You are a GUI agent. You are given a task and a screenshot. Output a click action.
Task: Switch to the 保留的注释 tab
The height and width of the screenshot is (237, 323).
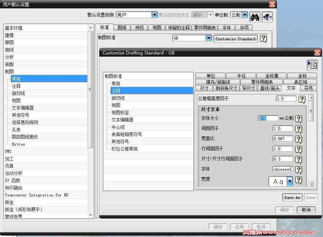click(x=179, y=28)
